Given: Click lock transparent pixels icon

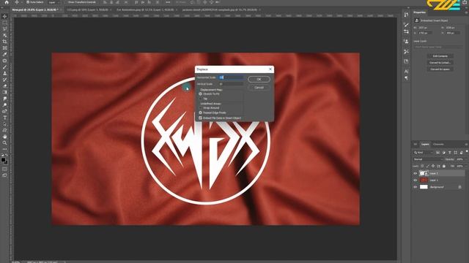Looking at the screenshot, I should [x=422, y=166].
